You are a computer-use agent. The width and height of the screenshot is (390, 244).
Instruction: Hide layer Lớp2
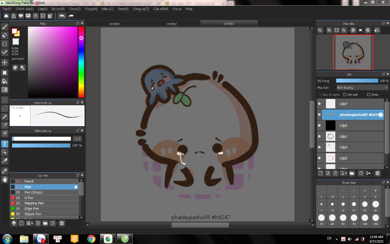320,125
